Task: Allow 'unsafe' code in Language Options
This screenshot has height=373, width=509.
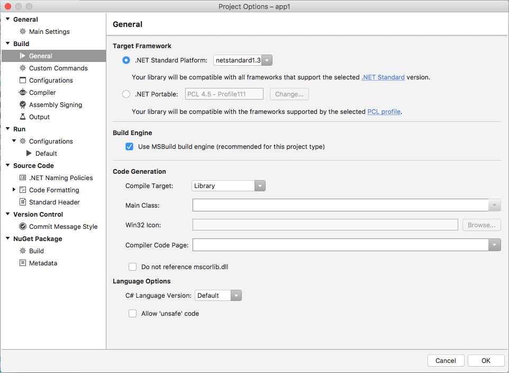Action: coord(132,313)
